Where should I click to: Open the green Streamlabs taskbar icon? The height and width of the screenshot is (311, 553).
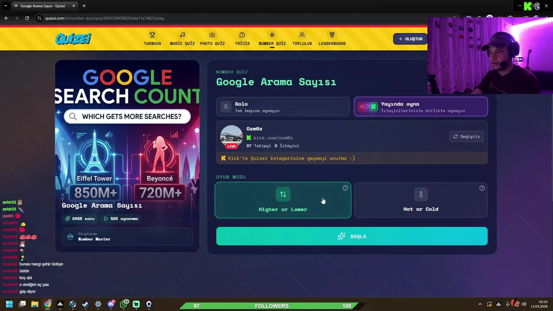[x=137, y=305]
